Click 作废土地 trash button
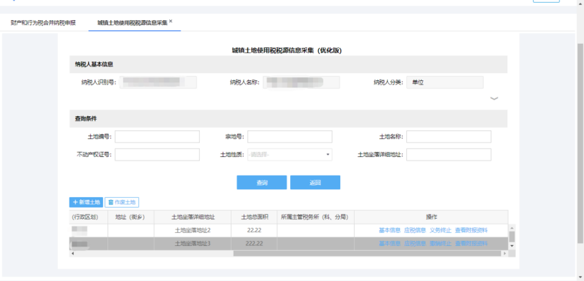Viewport: 584px width, 281px height. point(122,202)
